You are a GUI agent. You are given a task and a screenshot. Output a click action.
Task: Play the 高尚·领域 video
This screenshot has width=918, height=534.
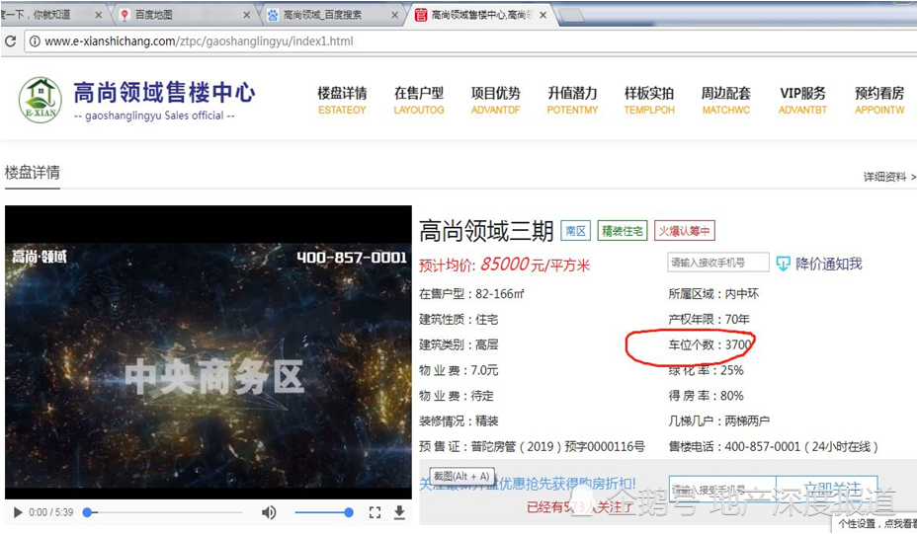click(x=18, y=513)
